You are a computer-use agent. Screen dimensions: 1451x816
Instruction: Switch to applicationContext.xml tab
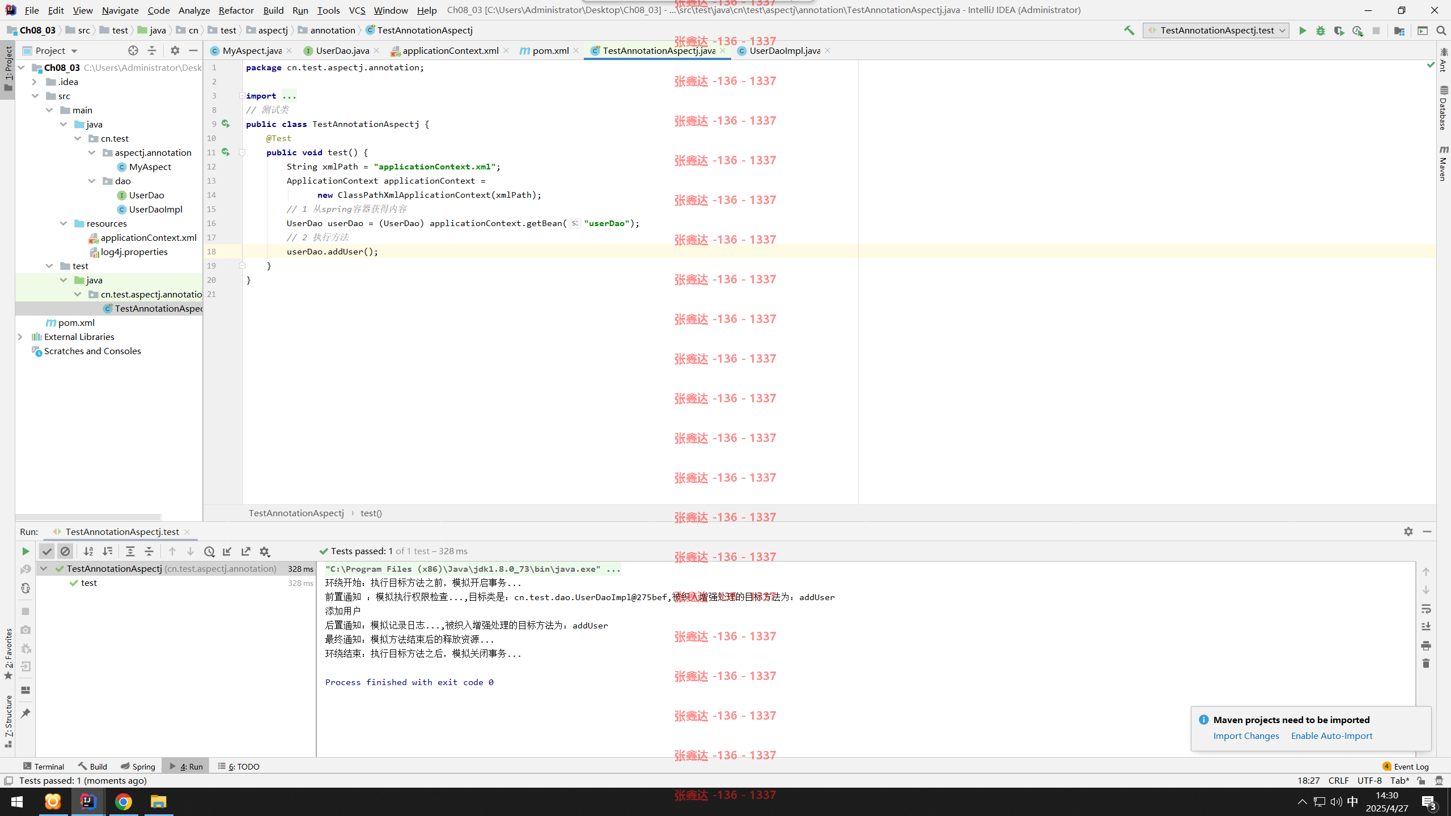coord(451,50)
